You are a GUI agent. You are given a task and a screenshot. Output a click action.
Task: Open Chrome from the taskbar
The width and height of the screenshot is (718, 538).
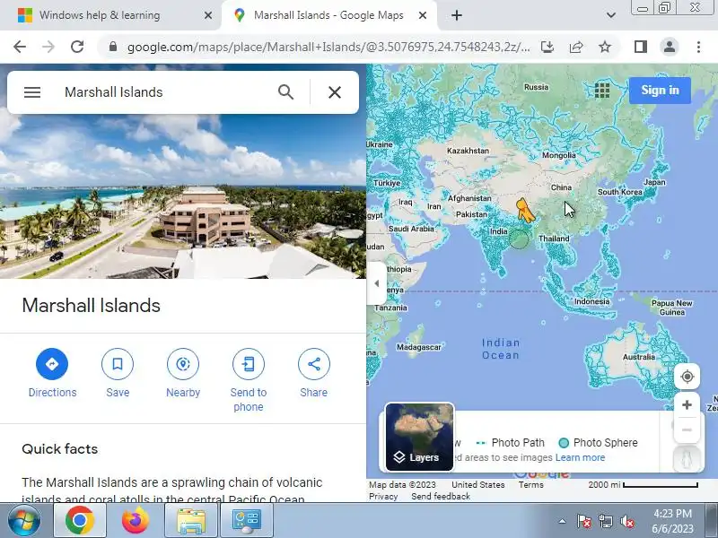[x=80, y=521]
